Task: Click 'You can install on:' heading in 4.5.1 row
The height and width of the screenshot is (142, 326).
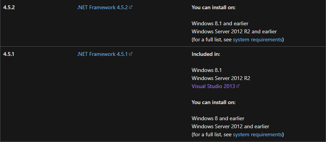Action: (214, 102)
